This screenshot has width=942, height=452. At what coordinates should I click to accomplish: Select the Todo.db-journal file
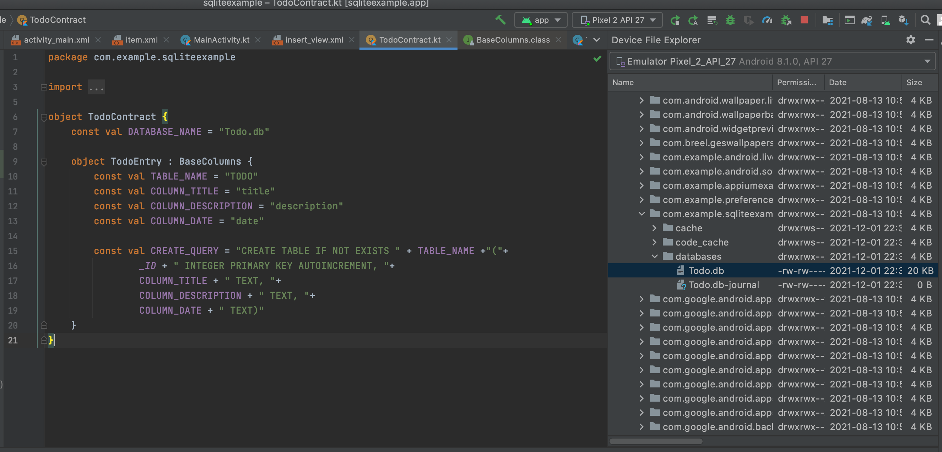coord(723,285)
